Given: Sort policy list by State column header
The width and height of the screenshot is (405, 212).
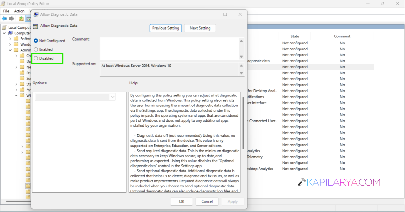Looking at the screenshot, I should (x=295, y=36).
